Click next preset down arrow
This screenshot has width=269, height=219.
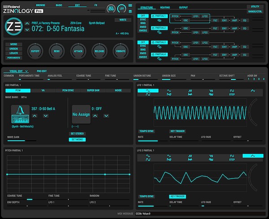point(27,30)
